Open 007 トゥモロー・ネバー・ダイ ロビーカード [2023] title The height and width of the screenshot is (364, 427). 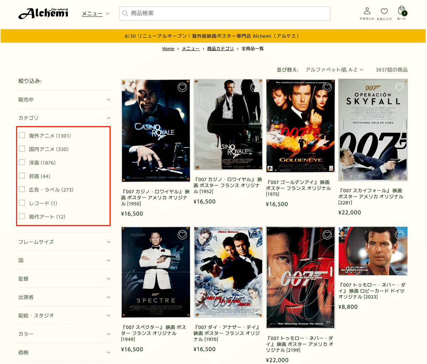pyautogui.click(x=372, y=291)
